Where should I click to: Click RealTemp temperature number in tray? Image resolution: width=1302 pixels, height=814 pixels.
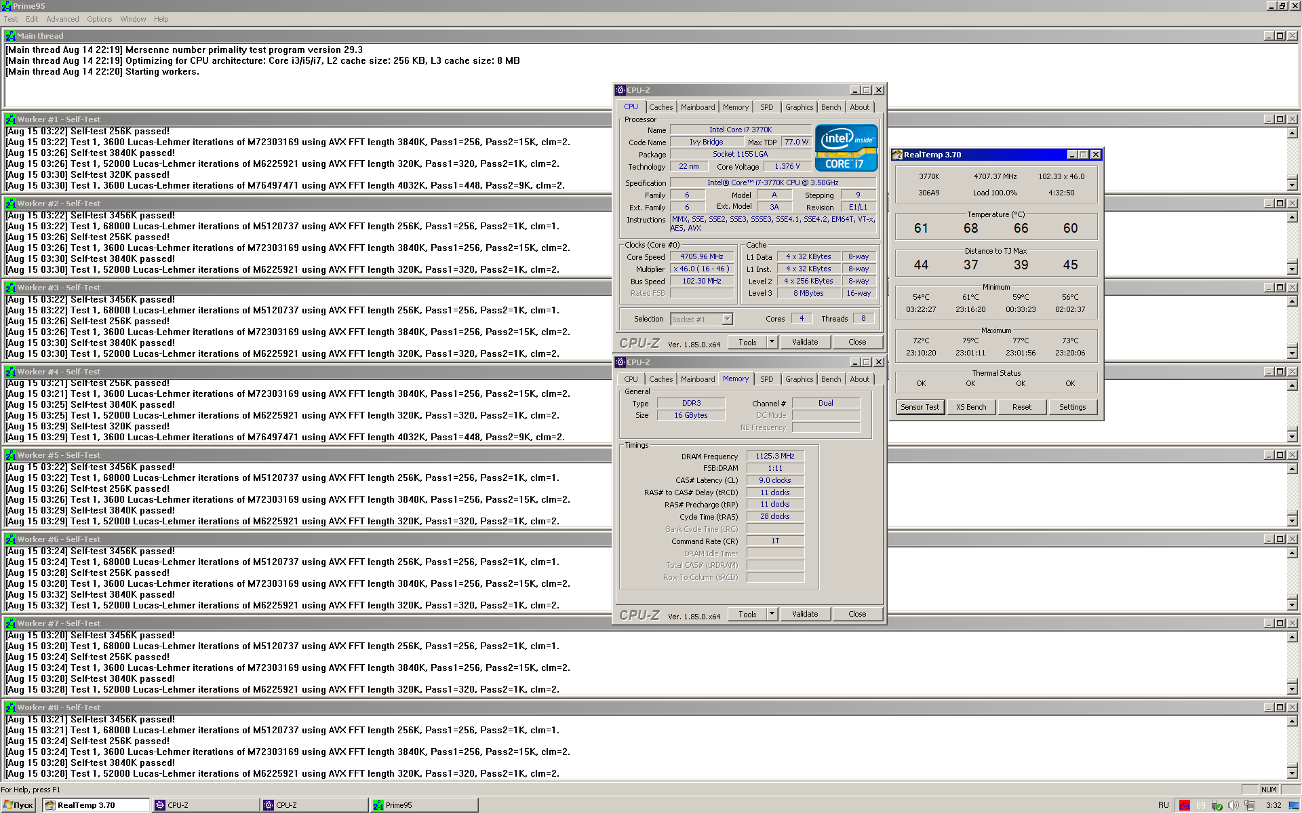pyautogui.click(x=1201, y=805)
